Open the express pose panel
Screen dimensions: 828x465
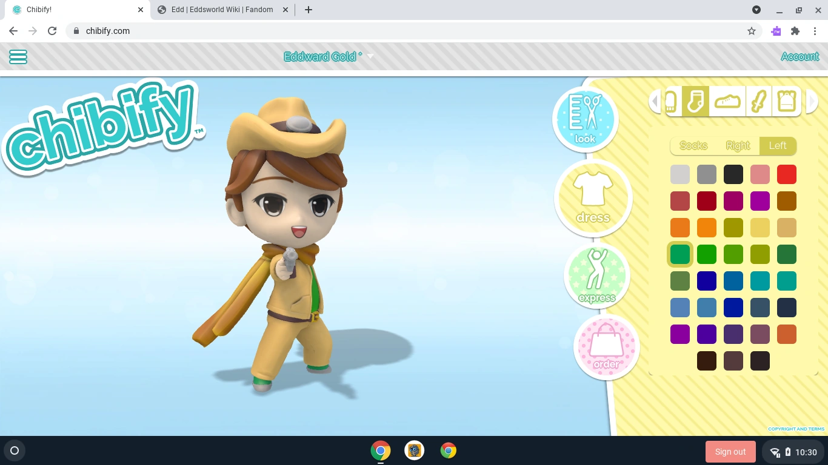(596, 276)
